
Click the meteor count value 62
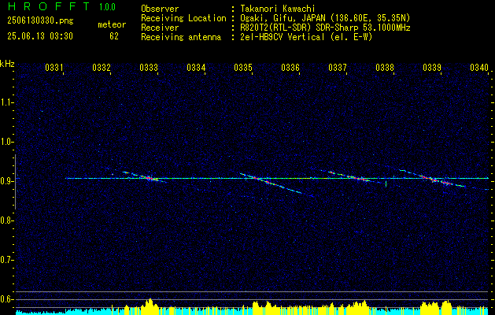114,36
